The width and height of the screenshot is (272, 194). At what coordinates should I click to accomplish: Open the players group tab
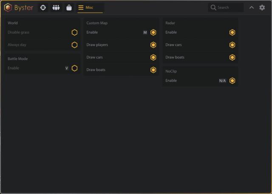point(56,8)
